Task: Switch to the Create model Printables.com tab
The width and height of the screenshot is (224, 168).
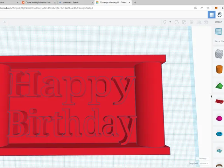Action: 38,2
